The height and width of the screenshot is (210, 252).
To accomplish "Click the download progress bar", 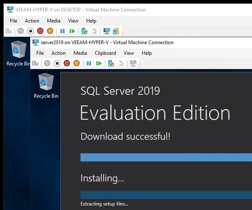I will click(x=166, y=157).
